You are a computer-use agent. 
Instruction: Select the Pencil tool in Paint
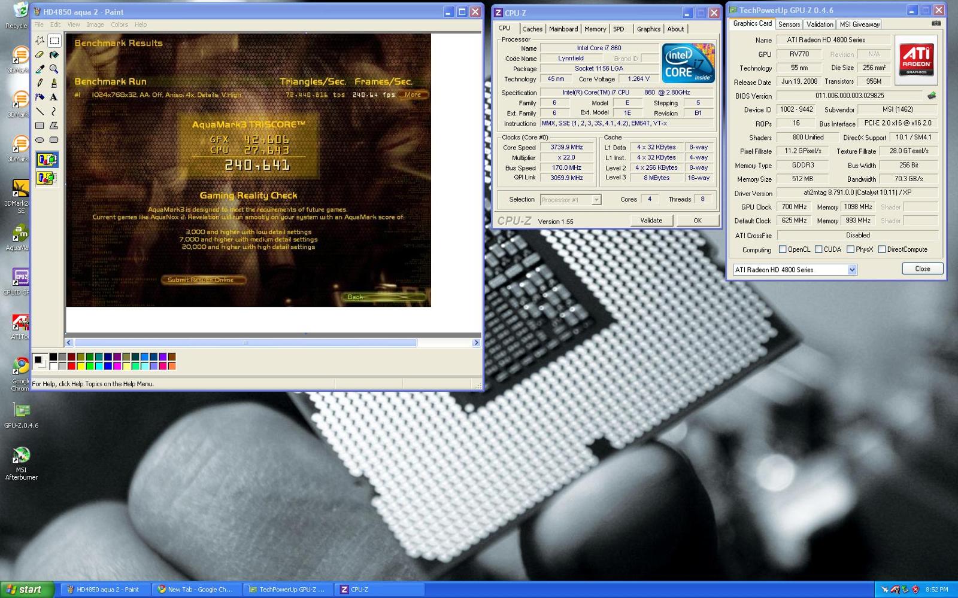(40, 83)
